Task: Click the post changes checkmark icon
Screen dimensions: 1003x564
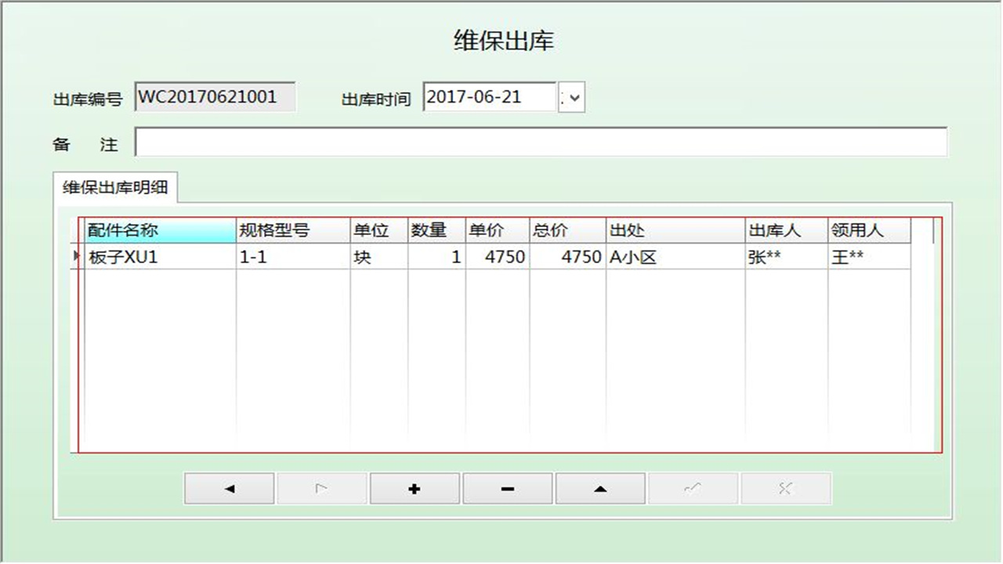Action: [693, 487]
